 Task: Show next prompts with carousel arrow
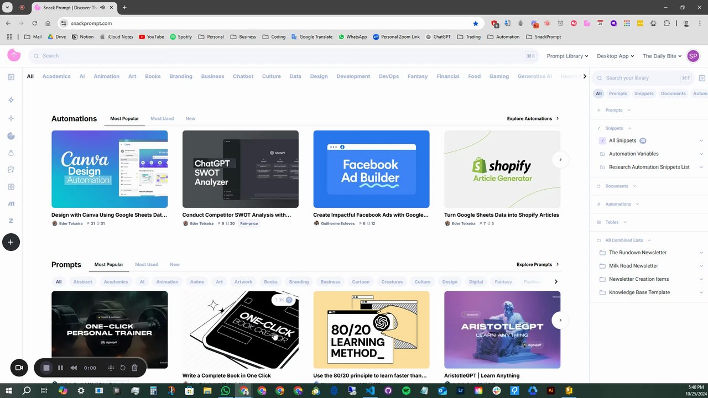pyautogui.click(x=560, y=320)
